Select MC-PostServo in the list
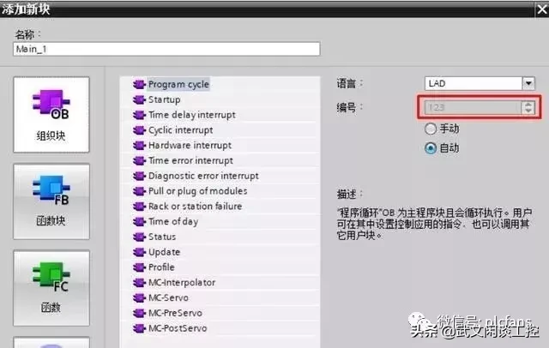The image size is (549, 348). pos(178,328)
